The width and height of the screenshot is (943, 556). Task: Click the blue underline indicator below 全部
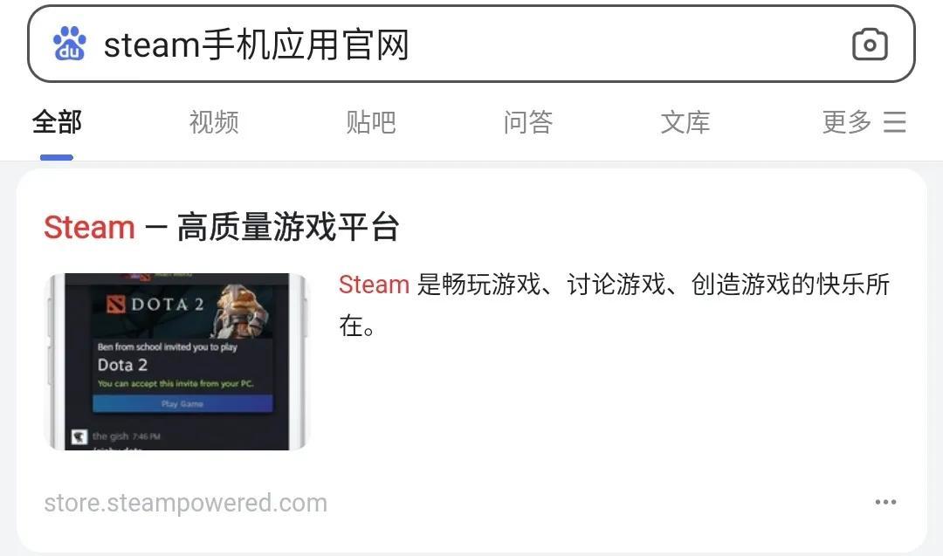click(x=57, y=157)
